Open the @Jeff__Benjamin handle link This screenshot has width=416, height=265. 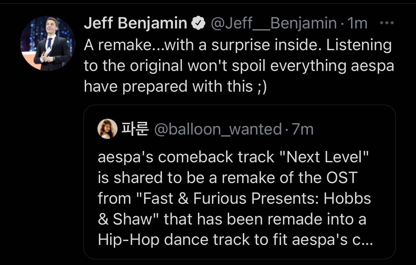point(273,23)
